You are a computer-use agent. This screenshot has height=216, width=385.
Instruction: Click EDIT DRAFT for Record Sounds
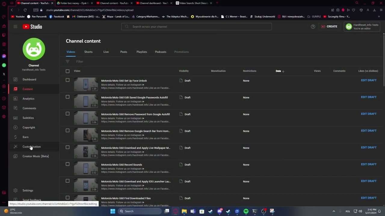click(x=368, y=164)
